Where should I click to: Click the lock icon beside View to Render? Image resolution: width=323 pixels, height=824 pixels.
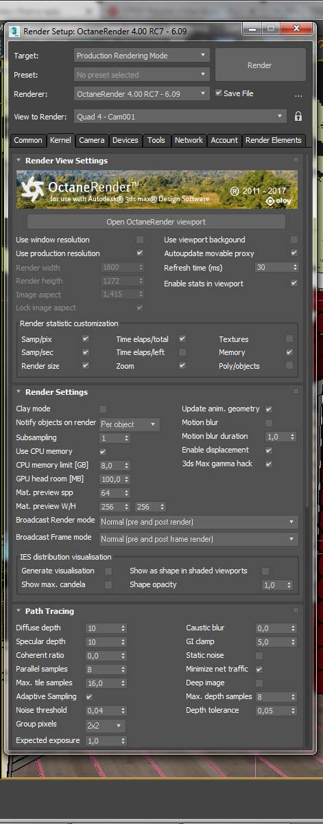coord(298,117)
